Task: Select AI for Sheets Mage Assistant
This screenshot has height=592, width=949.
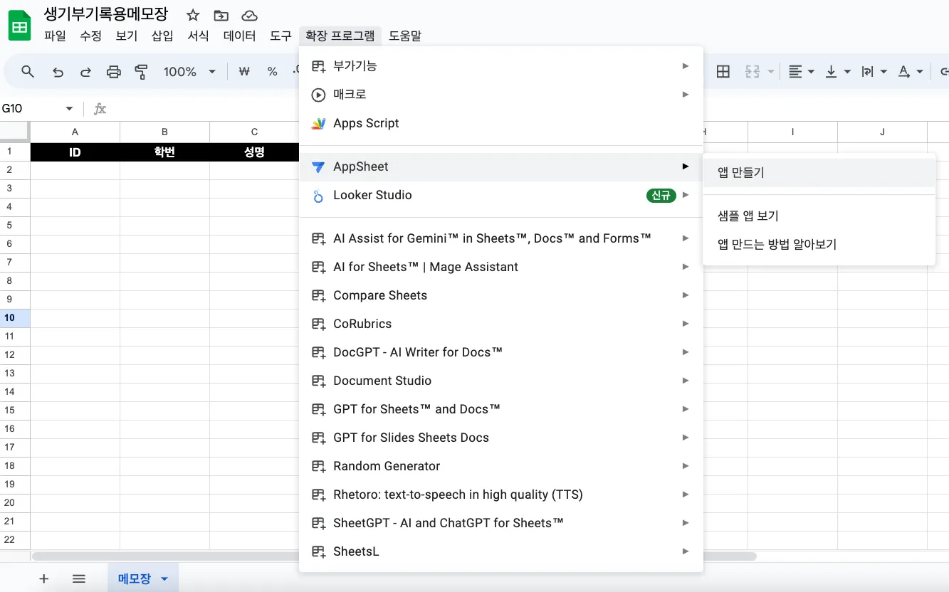Action: point(501,267)
